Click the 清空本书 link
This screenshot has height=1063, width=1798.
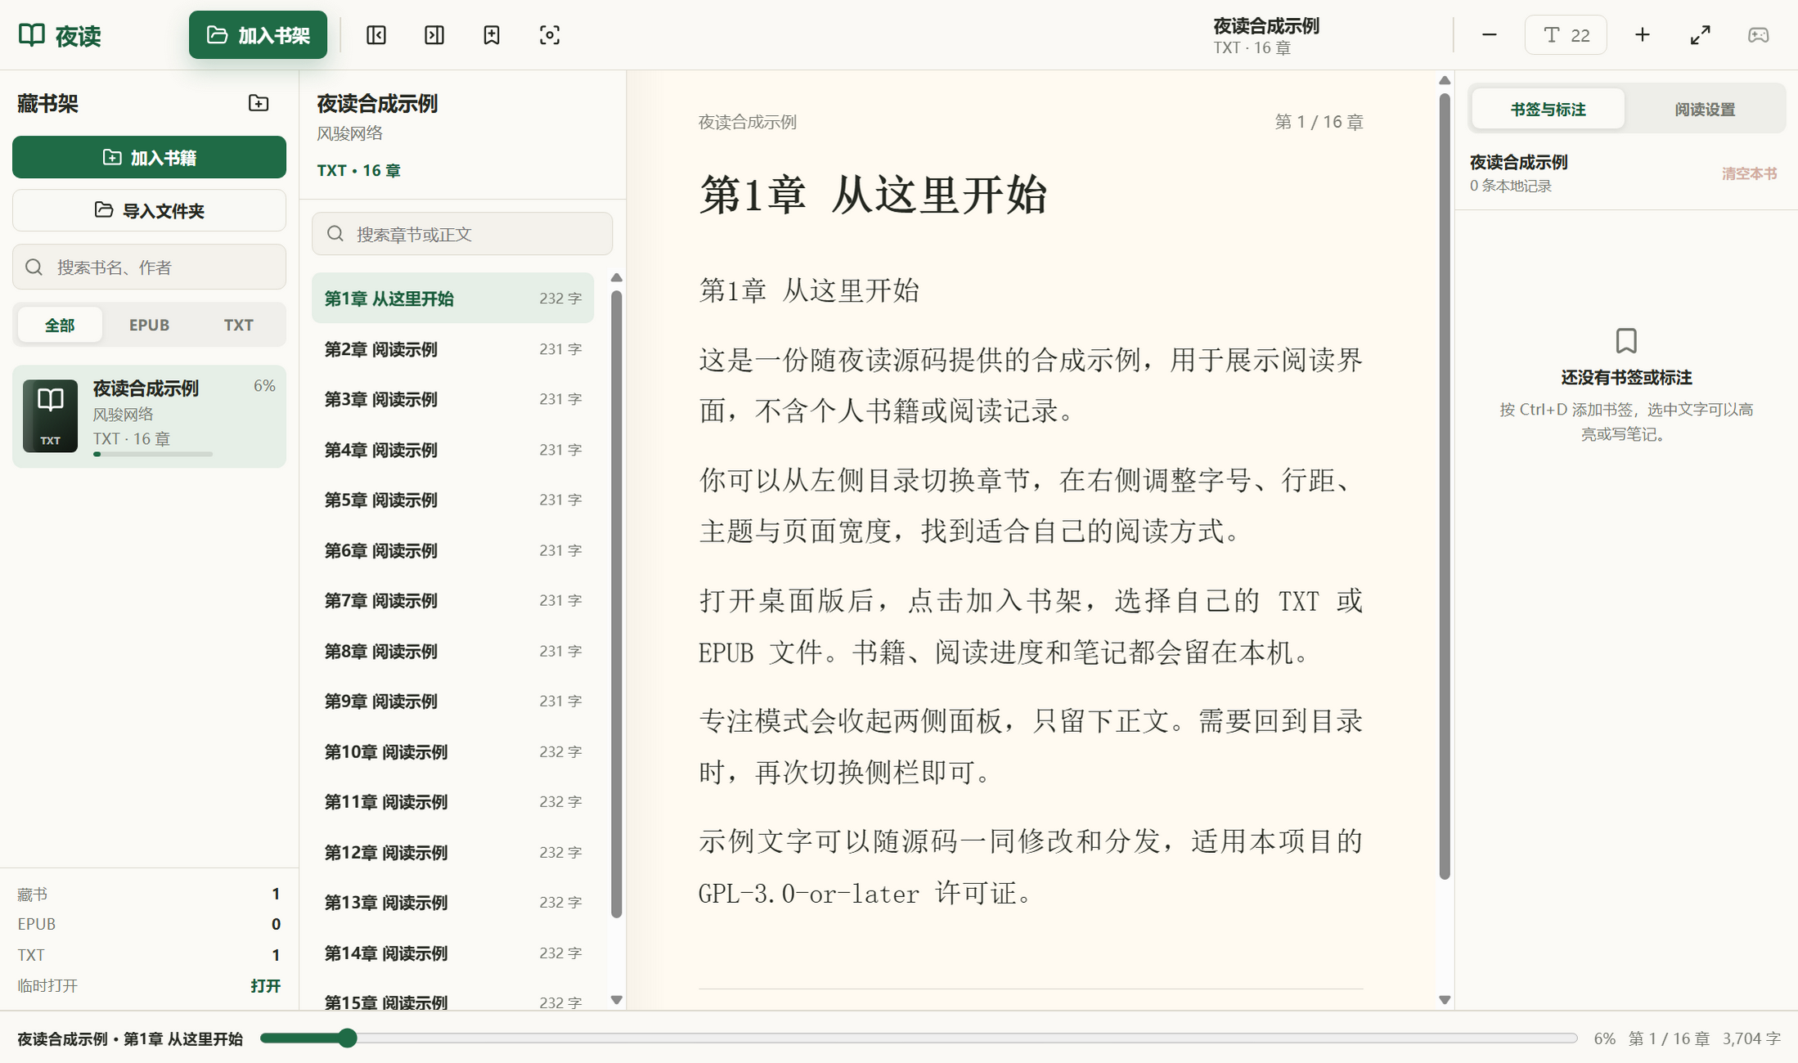click(1749, 173)
